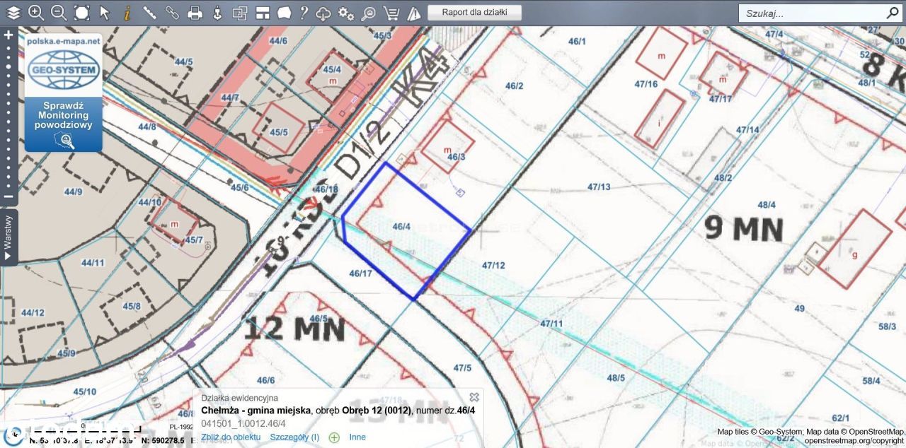906x448 pixels.
Task: Click the warning cone icon in toolbar
Action: (414, 13)
